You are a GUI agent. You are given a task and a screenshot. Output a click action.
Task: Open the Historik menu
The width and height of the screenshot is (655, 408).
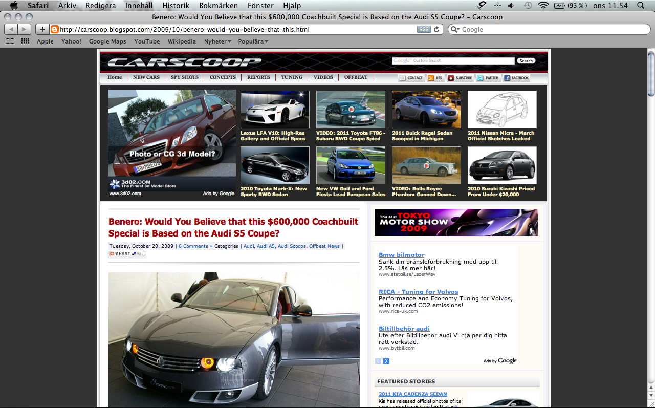coord(176,6)
